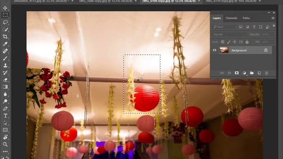Select the Crop tool
Viewport: 283px width, 159px height.
(5, 37)
